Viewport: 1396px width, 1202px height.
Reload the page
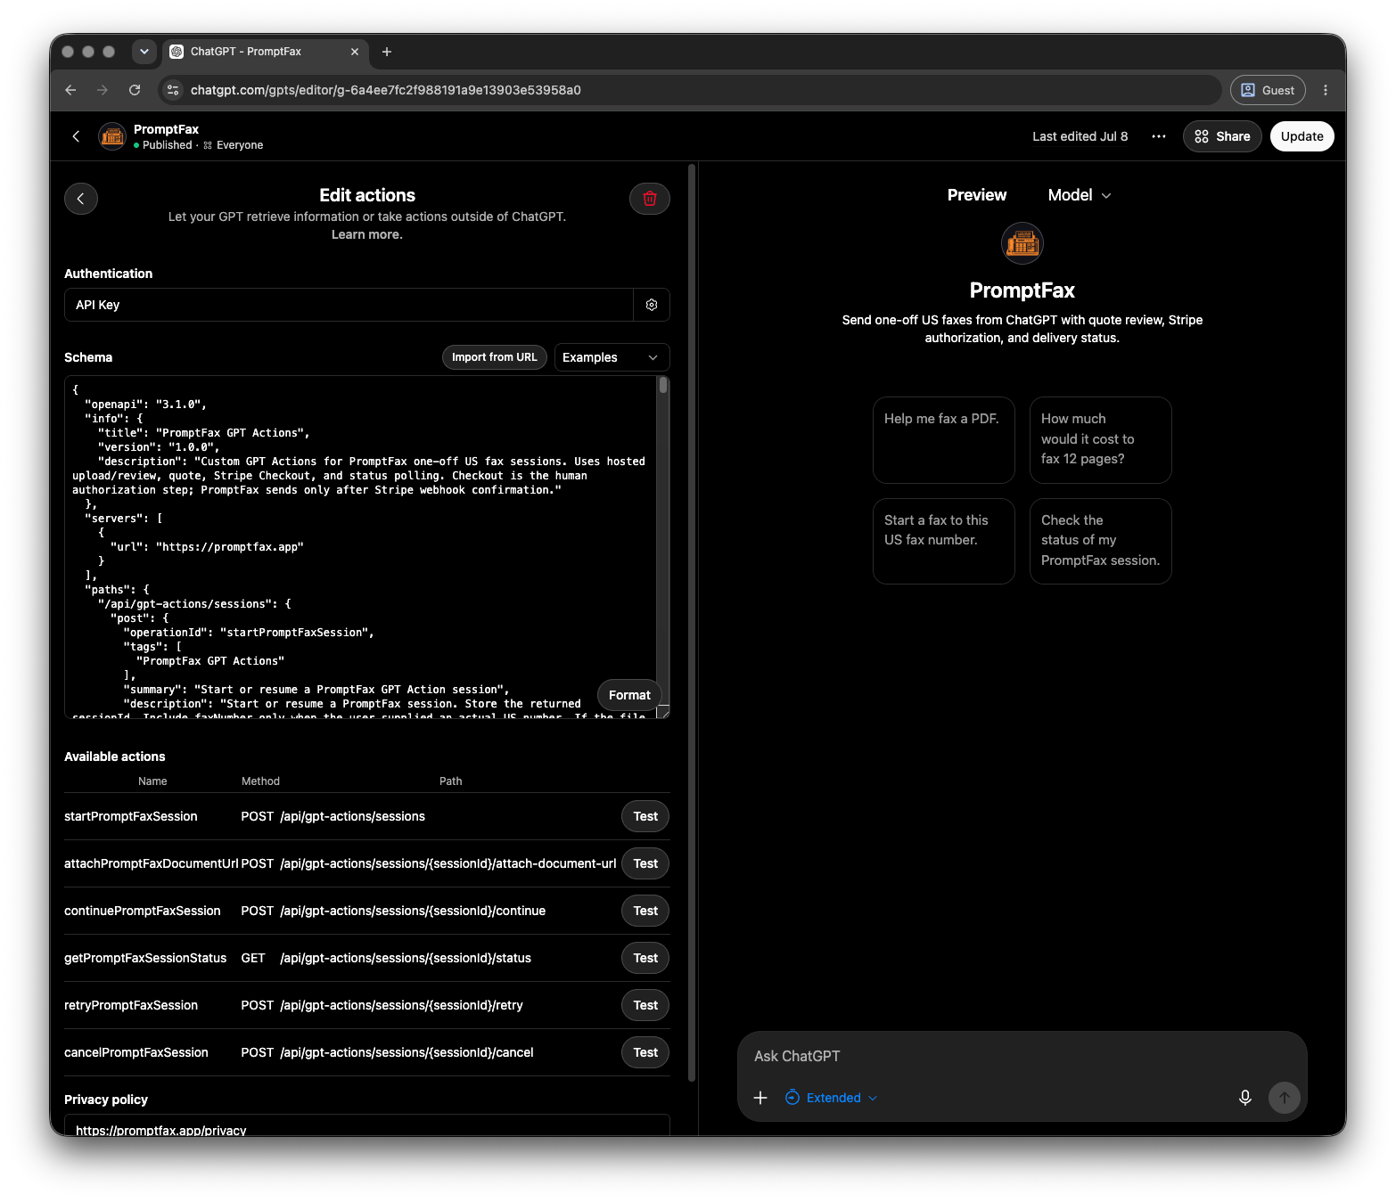click(x=135, y=90)
